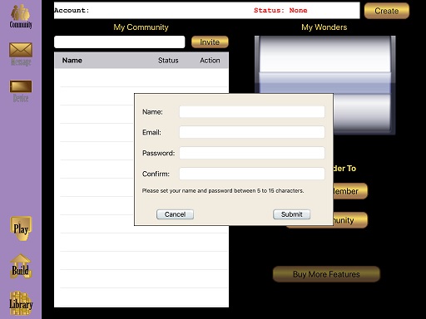Click the Status: None text
Image resolution: width=426 pixels, height=319 pixels.
[x=280, y=11]
